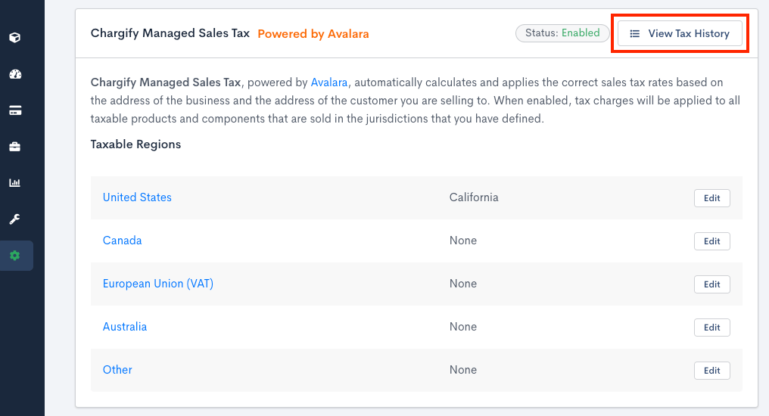The height and width of the screenshot is (416, 769).
Task: Open the dashboard gauge icon
Action: pos(15,74)
